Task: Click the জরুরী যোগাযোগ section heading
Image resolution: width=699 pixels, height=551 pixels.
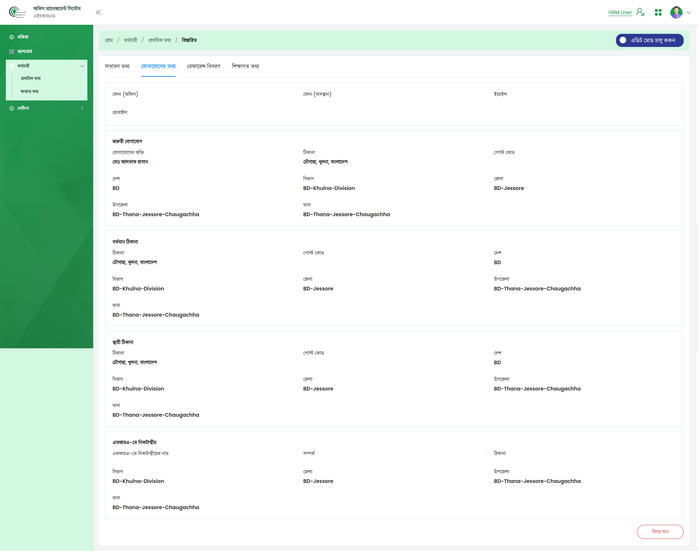Action: point(127,142)
